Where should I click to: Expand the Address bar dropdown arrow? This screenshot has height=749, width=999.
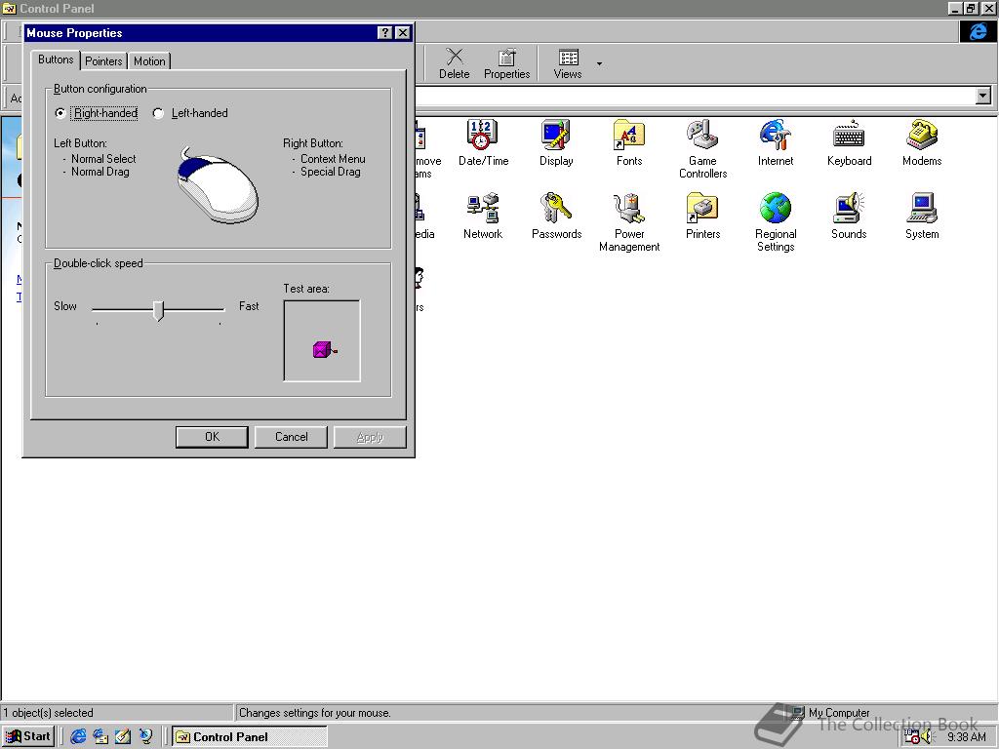[x=982, y=96]
